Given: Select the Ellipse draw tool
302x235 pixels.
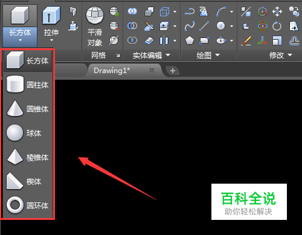Looking at the screenshot, I should coord(221,40).
